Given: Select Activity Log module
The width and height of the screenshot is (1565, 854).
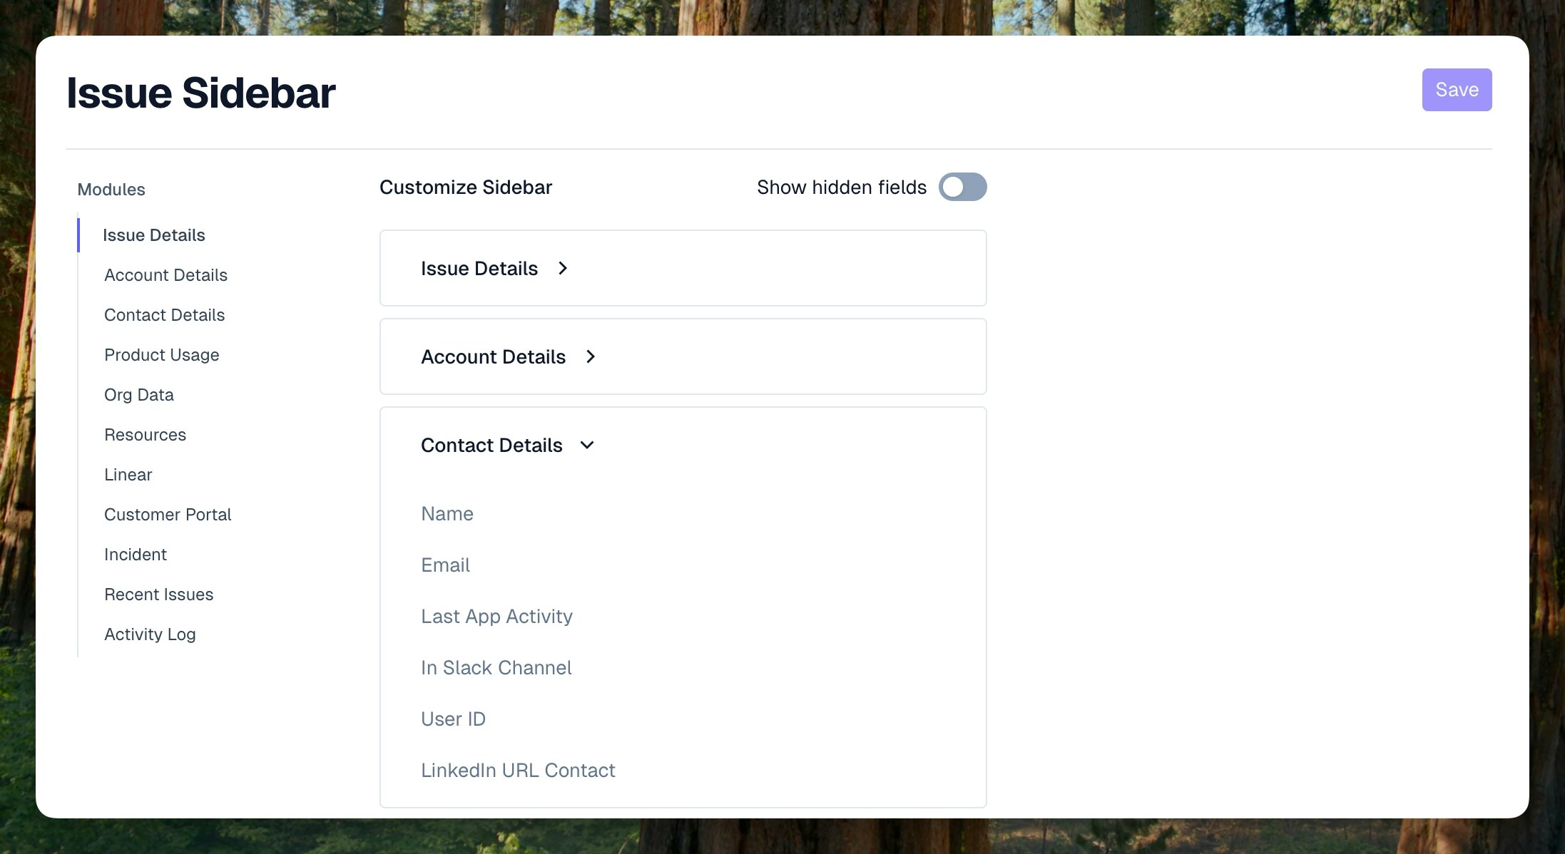Looking at the screenshot, I should 150,634.
